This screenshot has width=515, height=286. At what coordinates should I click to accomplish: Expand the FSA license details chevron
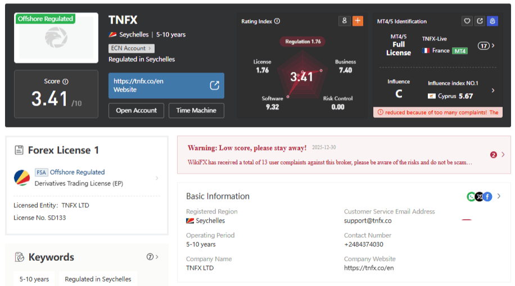[x=157, y=178]
